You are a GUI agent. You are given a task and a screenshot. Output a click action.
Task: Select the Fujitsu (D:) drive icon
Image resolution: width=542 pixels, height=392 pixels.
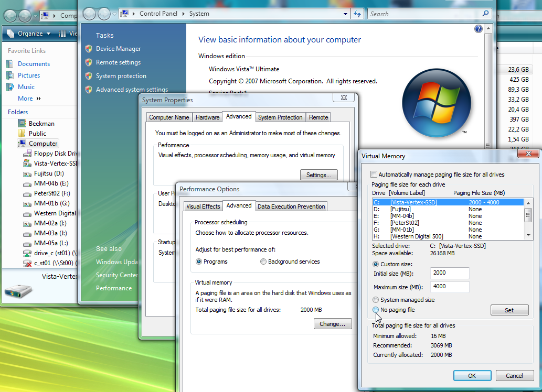[27, 173]
